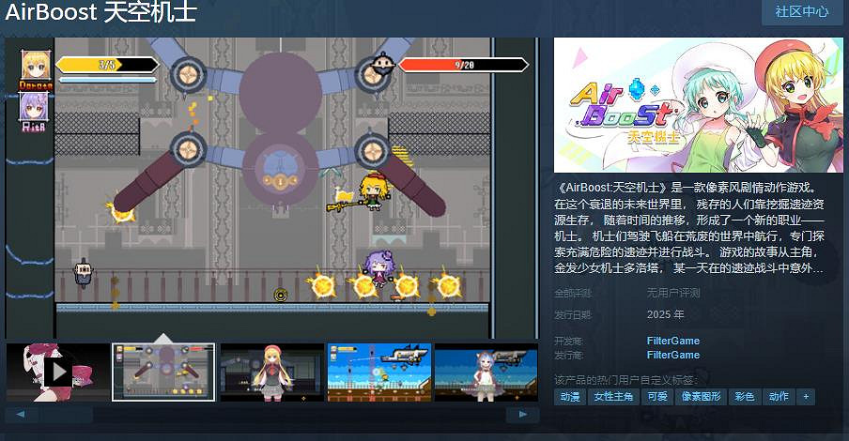
Task: Open the 社区中心 community hub button
Action: pyautogui.click(x=802, y=11)
